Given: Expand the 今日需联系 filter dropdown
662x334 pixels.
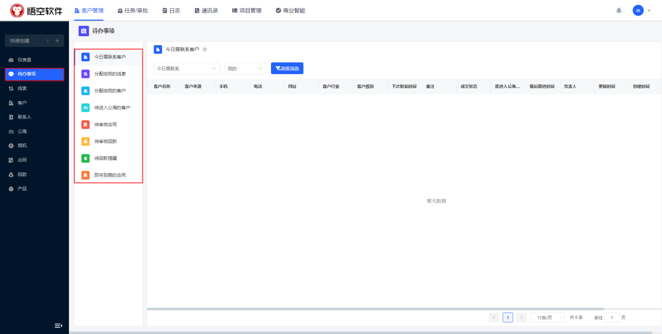Looking at the screenshot, I should click(x=186, y=69).
